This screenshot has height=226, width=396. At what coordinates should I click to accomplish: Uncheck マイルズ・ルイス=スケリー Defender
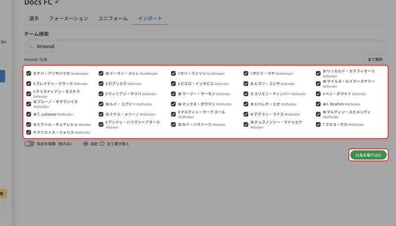click(318, 84)
